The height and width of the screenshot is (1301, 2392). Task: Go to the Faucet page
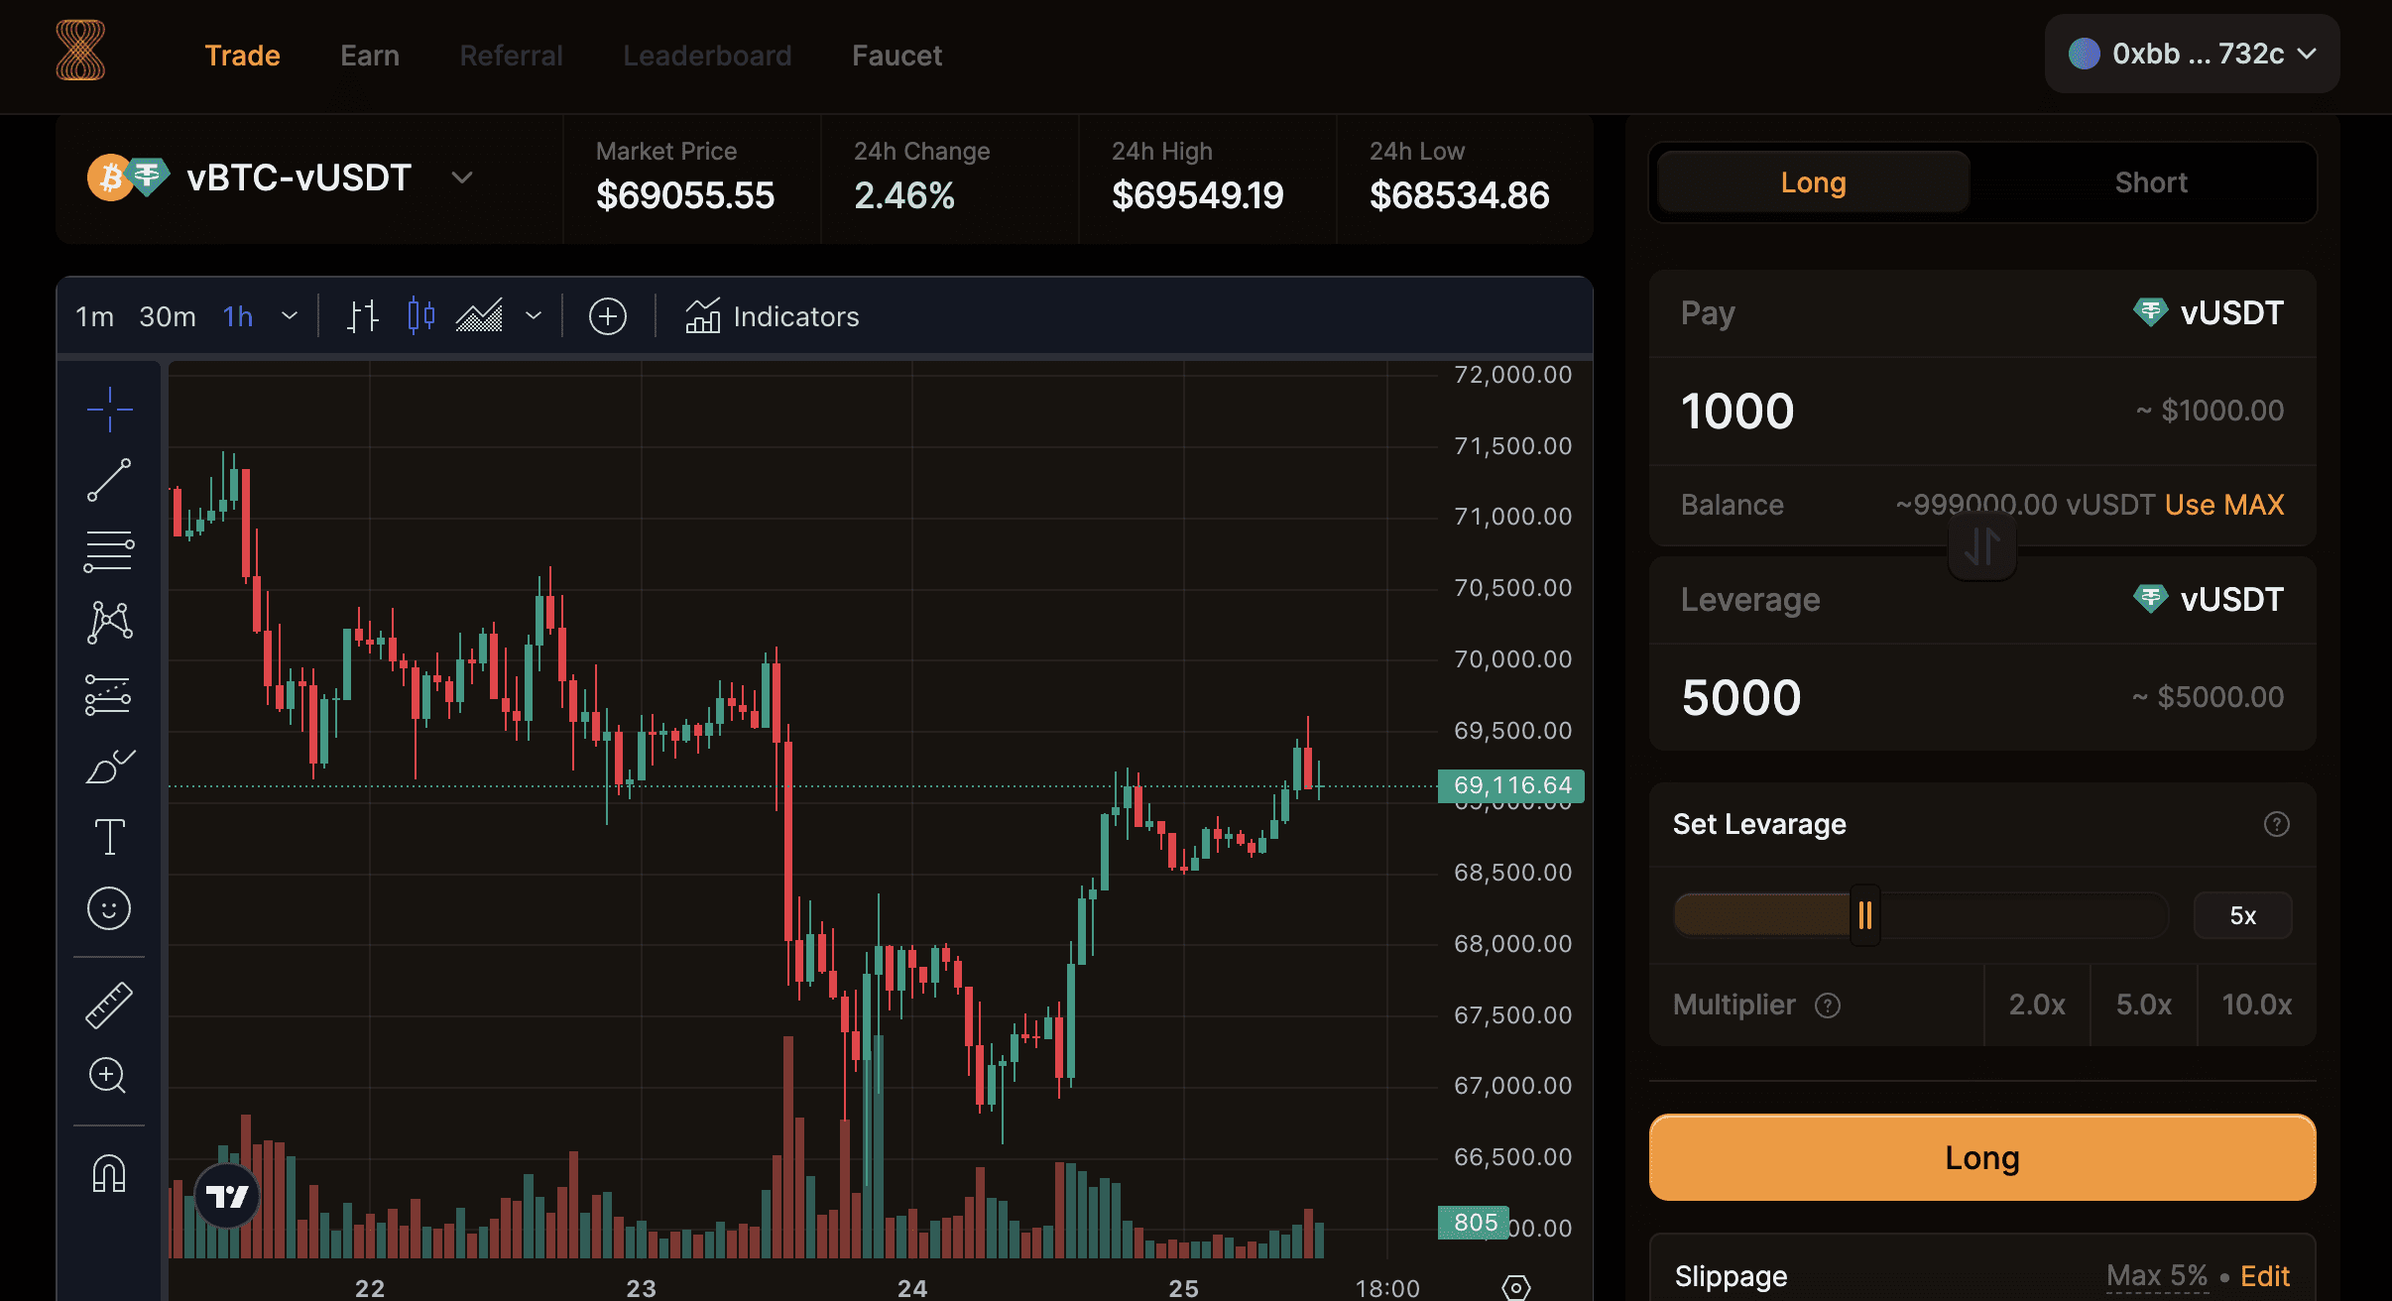click(x=897, y=56)
